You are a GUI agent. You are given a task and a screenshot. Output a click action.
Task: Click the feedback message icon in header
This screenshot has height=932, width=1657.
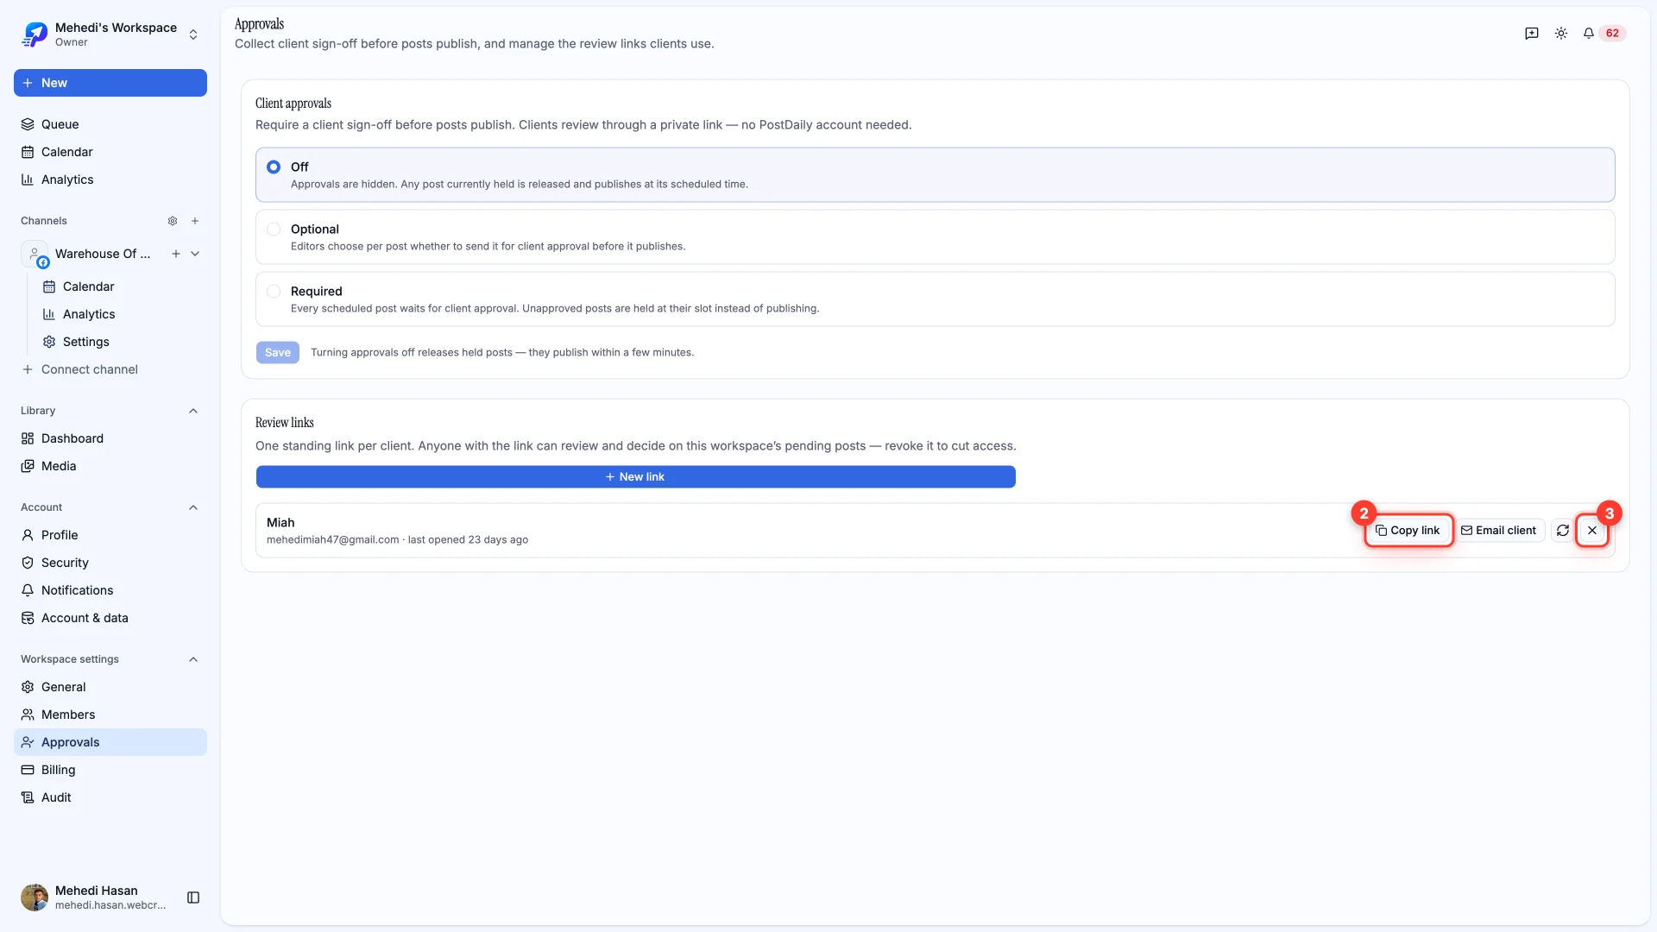[x=1532, y=33]
